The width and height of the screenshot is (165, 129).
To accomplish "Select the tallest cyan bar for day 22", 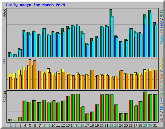I will 112,36.
